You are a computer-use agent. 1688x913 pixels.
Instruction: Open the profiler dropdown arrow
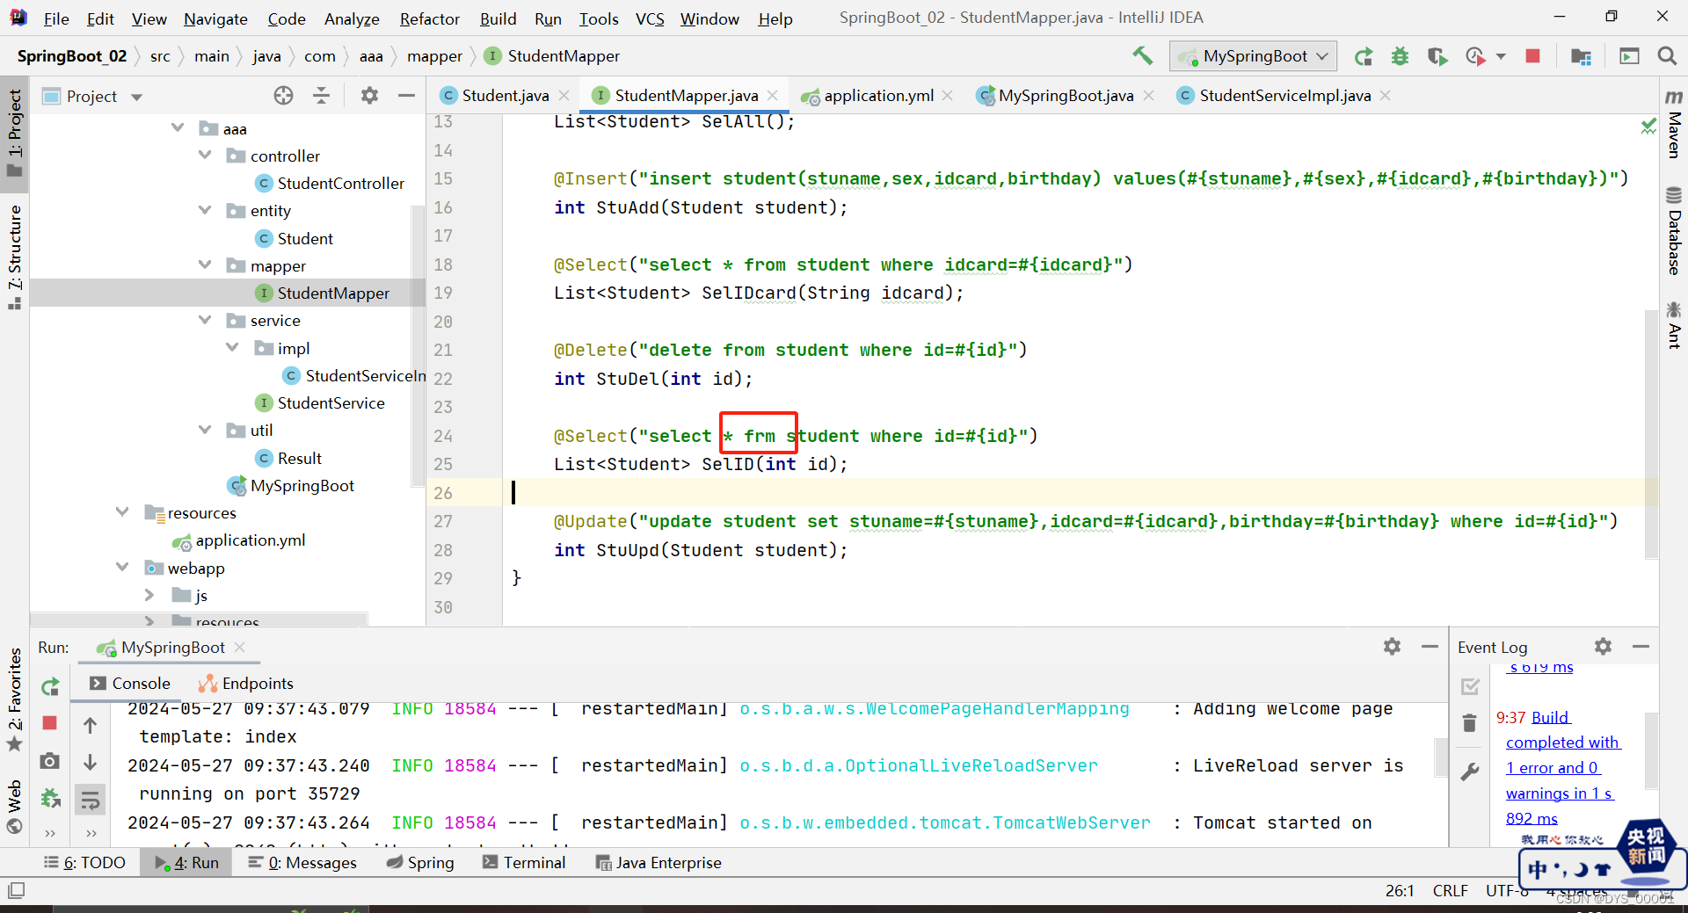[x=1501, y=57]
